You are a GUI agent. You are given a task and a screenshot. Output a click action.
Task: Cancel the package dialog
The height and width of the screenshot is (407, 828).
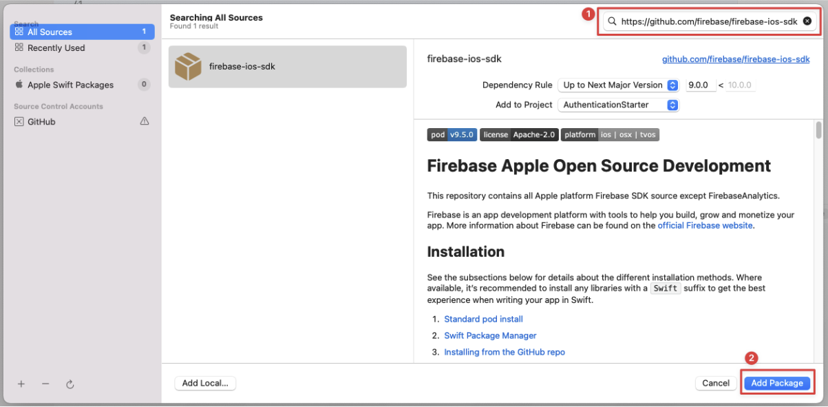coord(716,383)
